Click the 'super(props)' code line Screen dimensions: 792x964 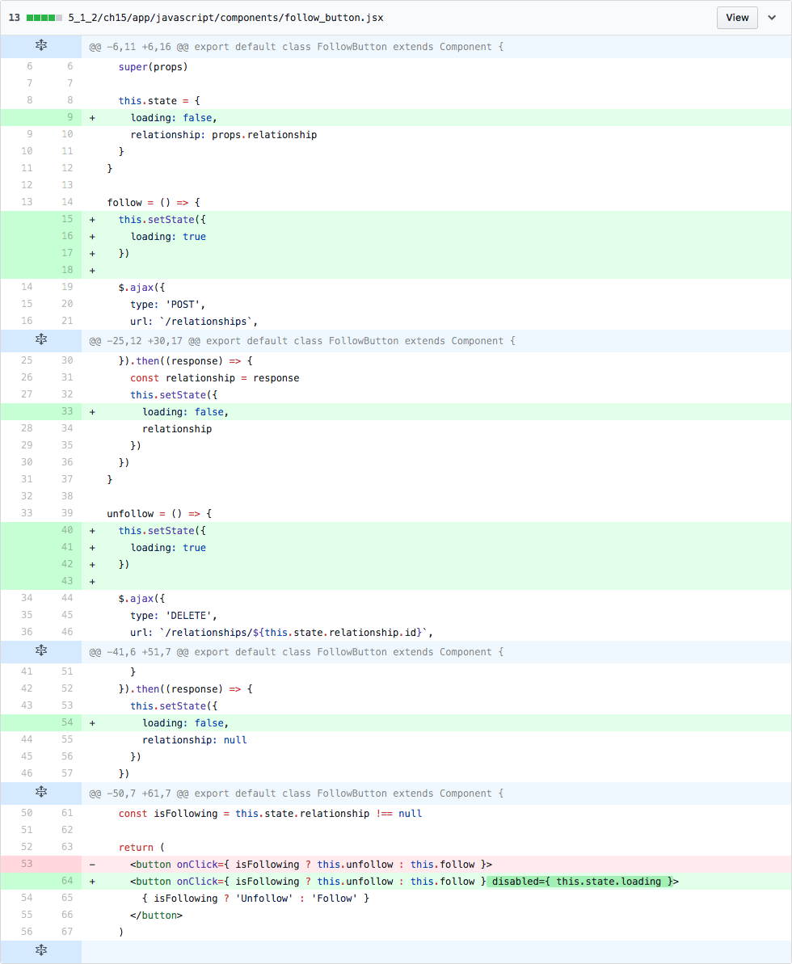pos(153,67)
